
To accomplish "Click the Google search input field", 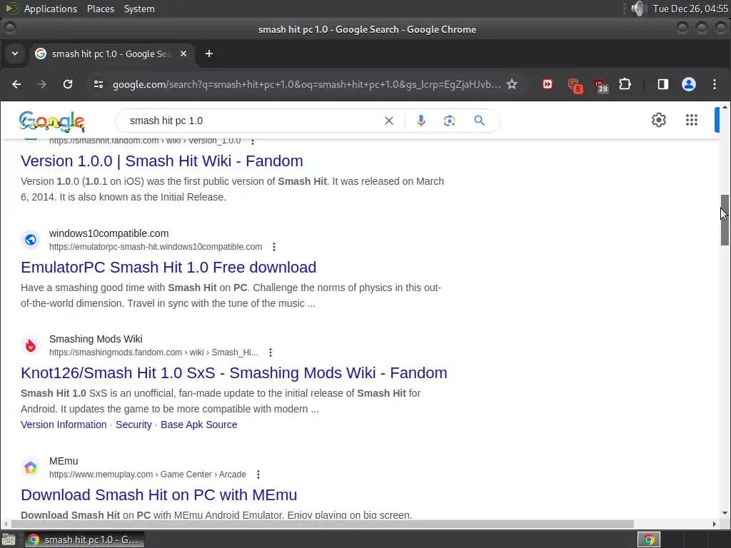I will tap(252, 121).
